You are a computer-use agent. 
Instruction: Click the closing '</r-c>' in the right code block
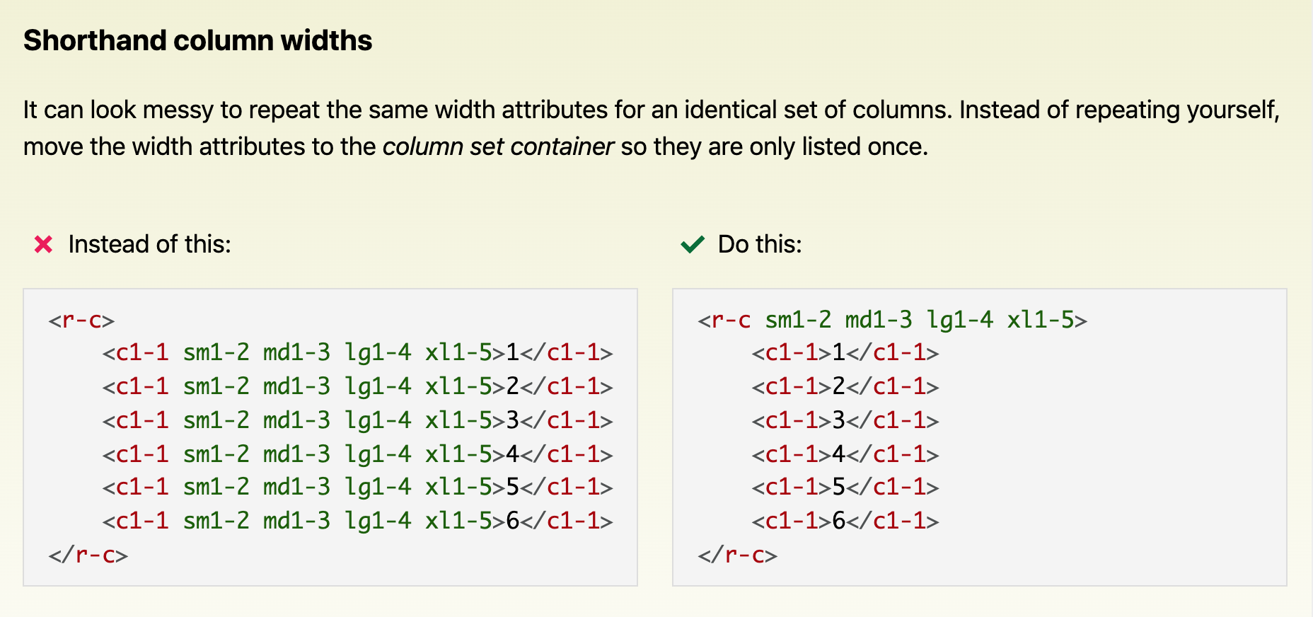(x=738, y=555)
